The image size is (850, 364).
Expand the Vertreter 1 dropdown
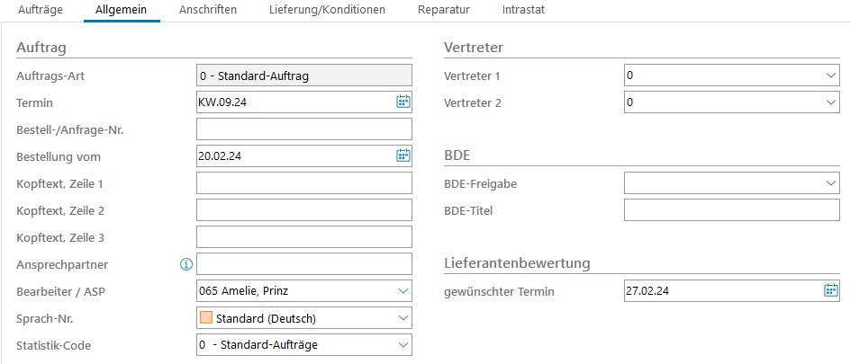click(831, 75)
